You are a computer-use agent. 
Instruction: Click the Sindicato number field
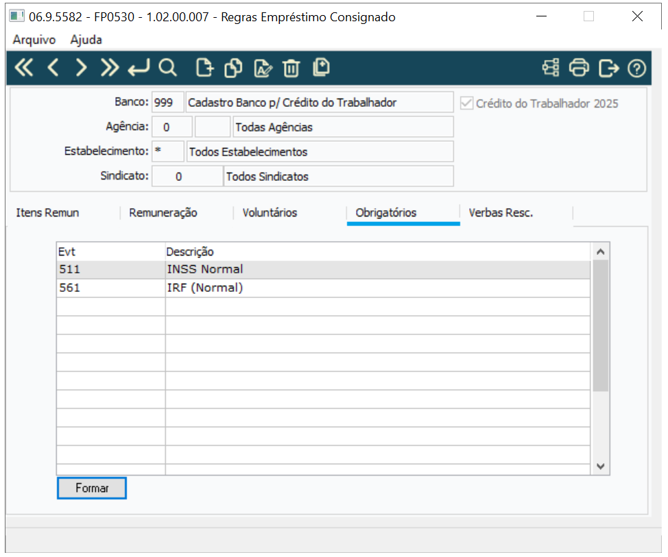pos(187,176)
